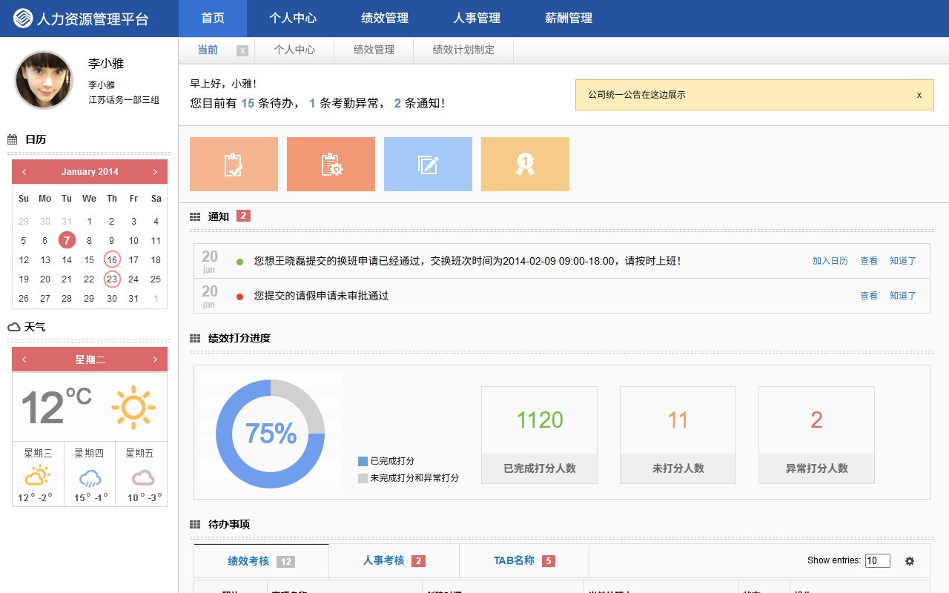Show next day in weather widget
Screen dimensions: 949x593
point(155,360)
